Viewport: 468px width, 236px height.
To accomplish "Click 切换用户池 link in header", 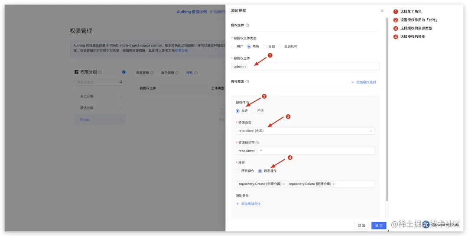I will (x=218, y=12).
